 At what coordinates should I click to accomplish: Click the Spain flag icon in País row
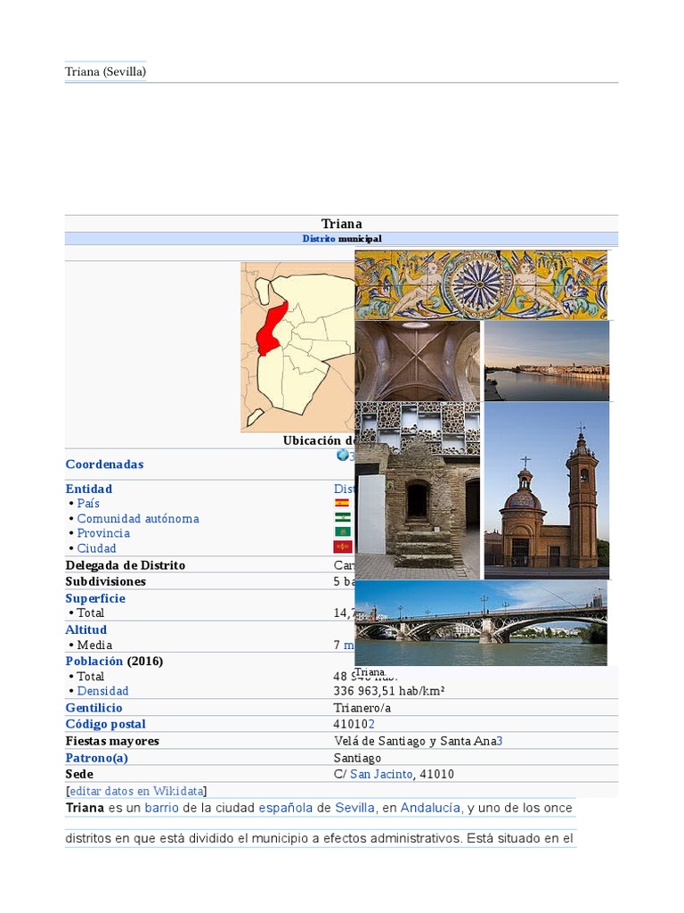pos(343,503)
